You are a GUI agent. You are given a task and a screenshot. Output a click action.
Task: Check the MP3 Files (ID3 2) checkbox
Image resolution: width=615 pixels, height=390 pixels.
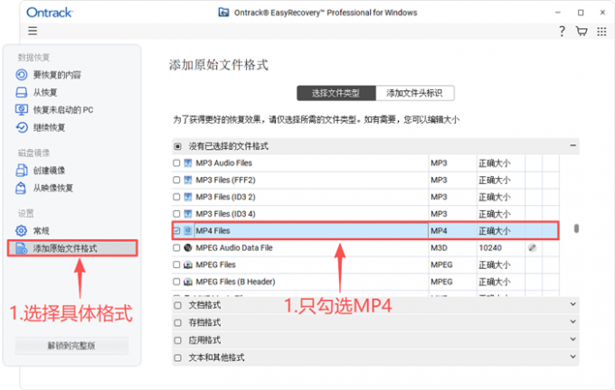coord(176,197)
